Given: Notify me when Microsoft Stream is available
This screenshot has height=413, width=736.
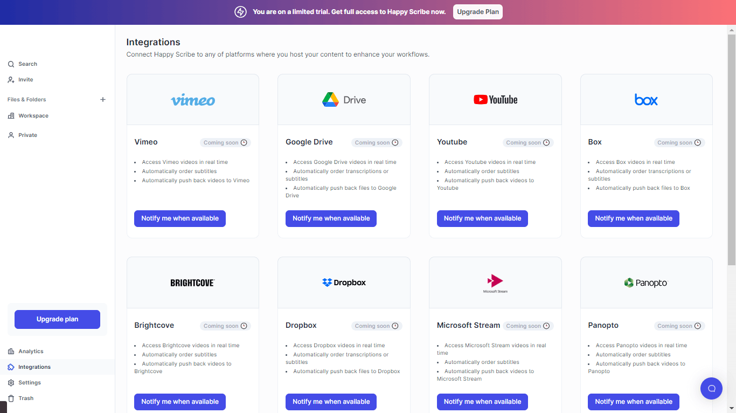Looking at the screenshot, I should [x=482, y=402].
